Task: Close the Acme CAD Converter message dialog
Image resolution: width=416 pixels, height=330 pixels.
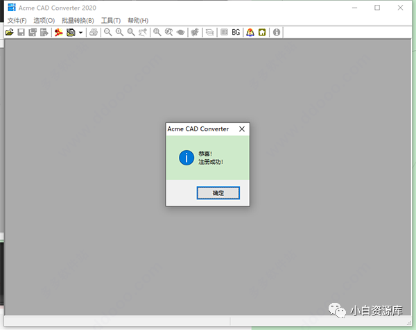Action: 242,129
